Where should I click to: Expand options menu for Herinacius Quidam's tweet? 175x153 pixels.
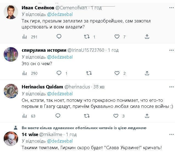(171, 87)
